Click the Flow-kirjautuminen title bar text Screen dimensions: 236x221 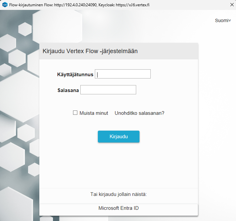29,5
